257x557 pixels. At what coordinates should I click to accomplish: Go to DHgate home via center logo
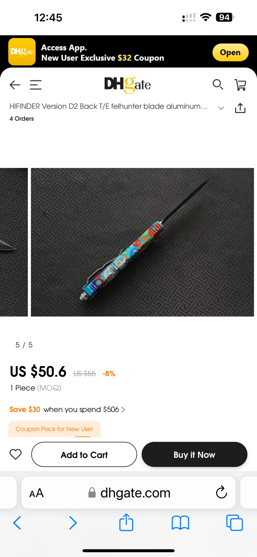coord(128,85)
